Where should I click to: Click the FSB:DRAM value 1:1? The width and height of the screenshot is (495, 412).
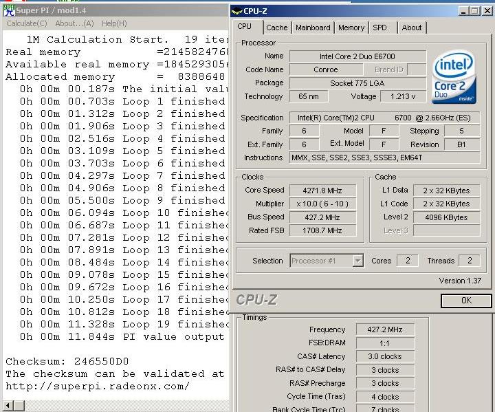(x=385, y=343)
